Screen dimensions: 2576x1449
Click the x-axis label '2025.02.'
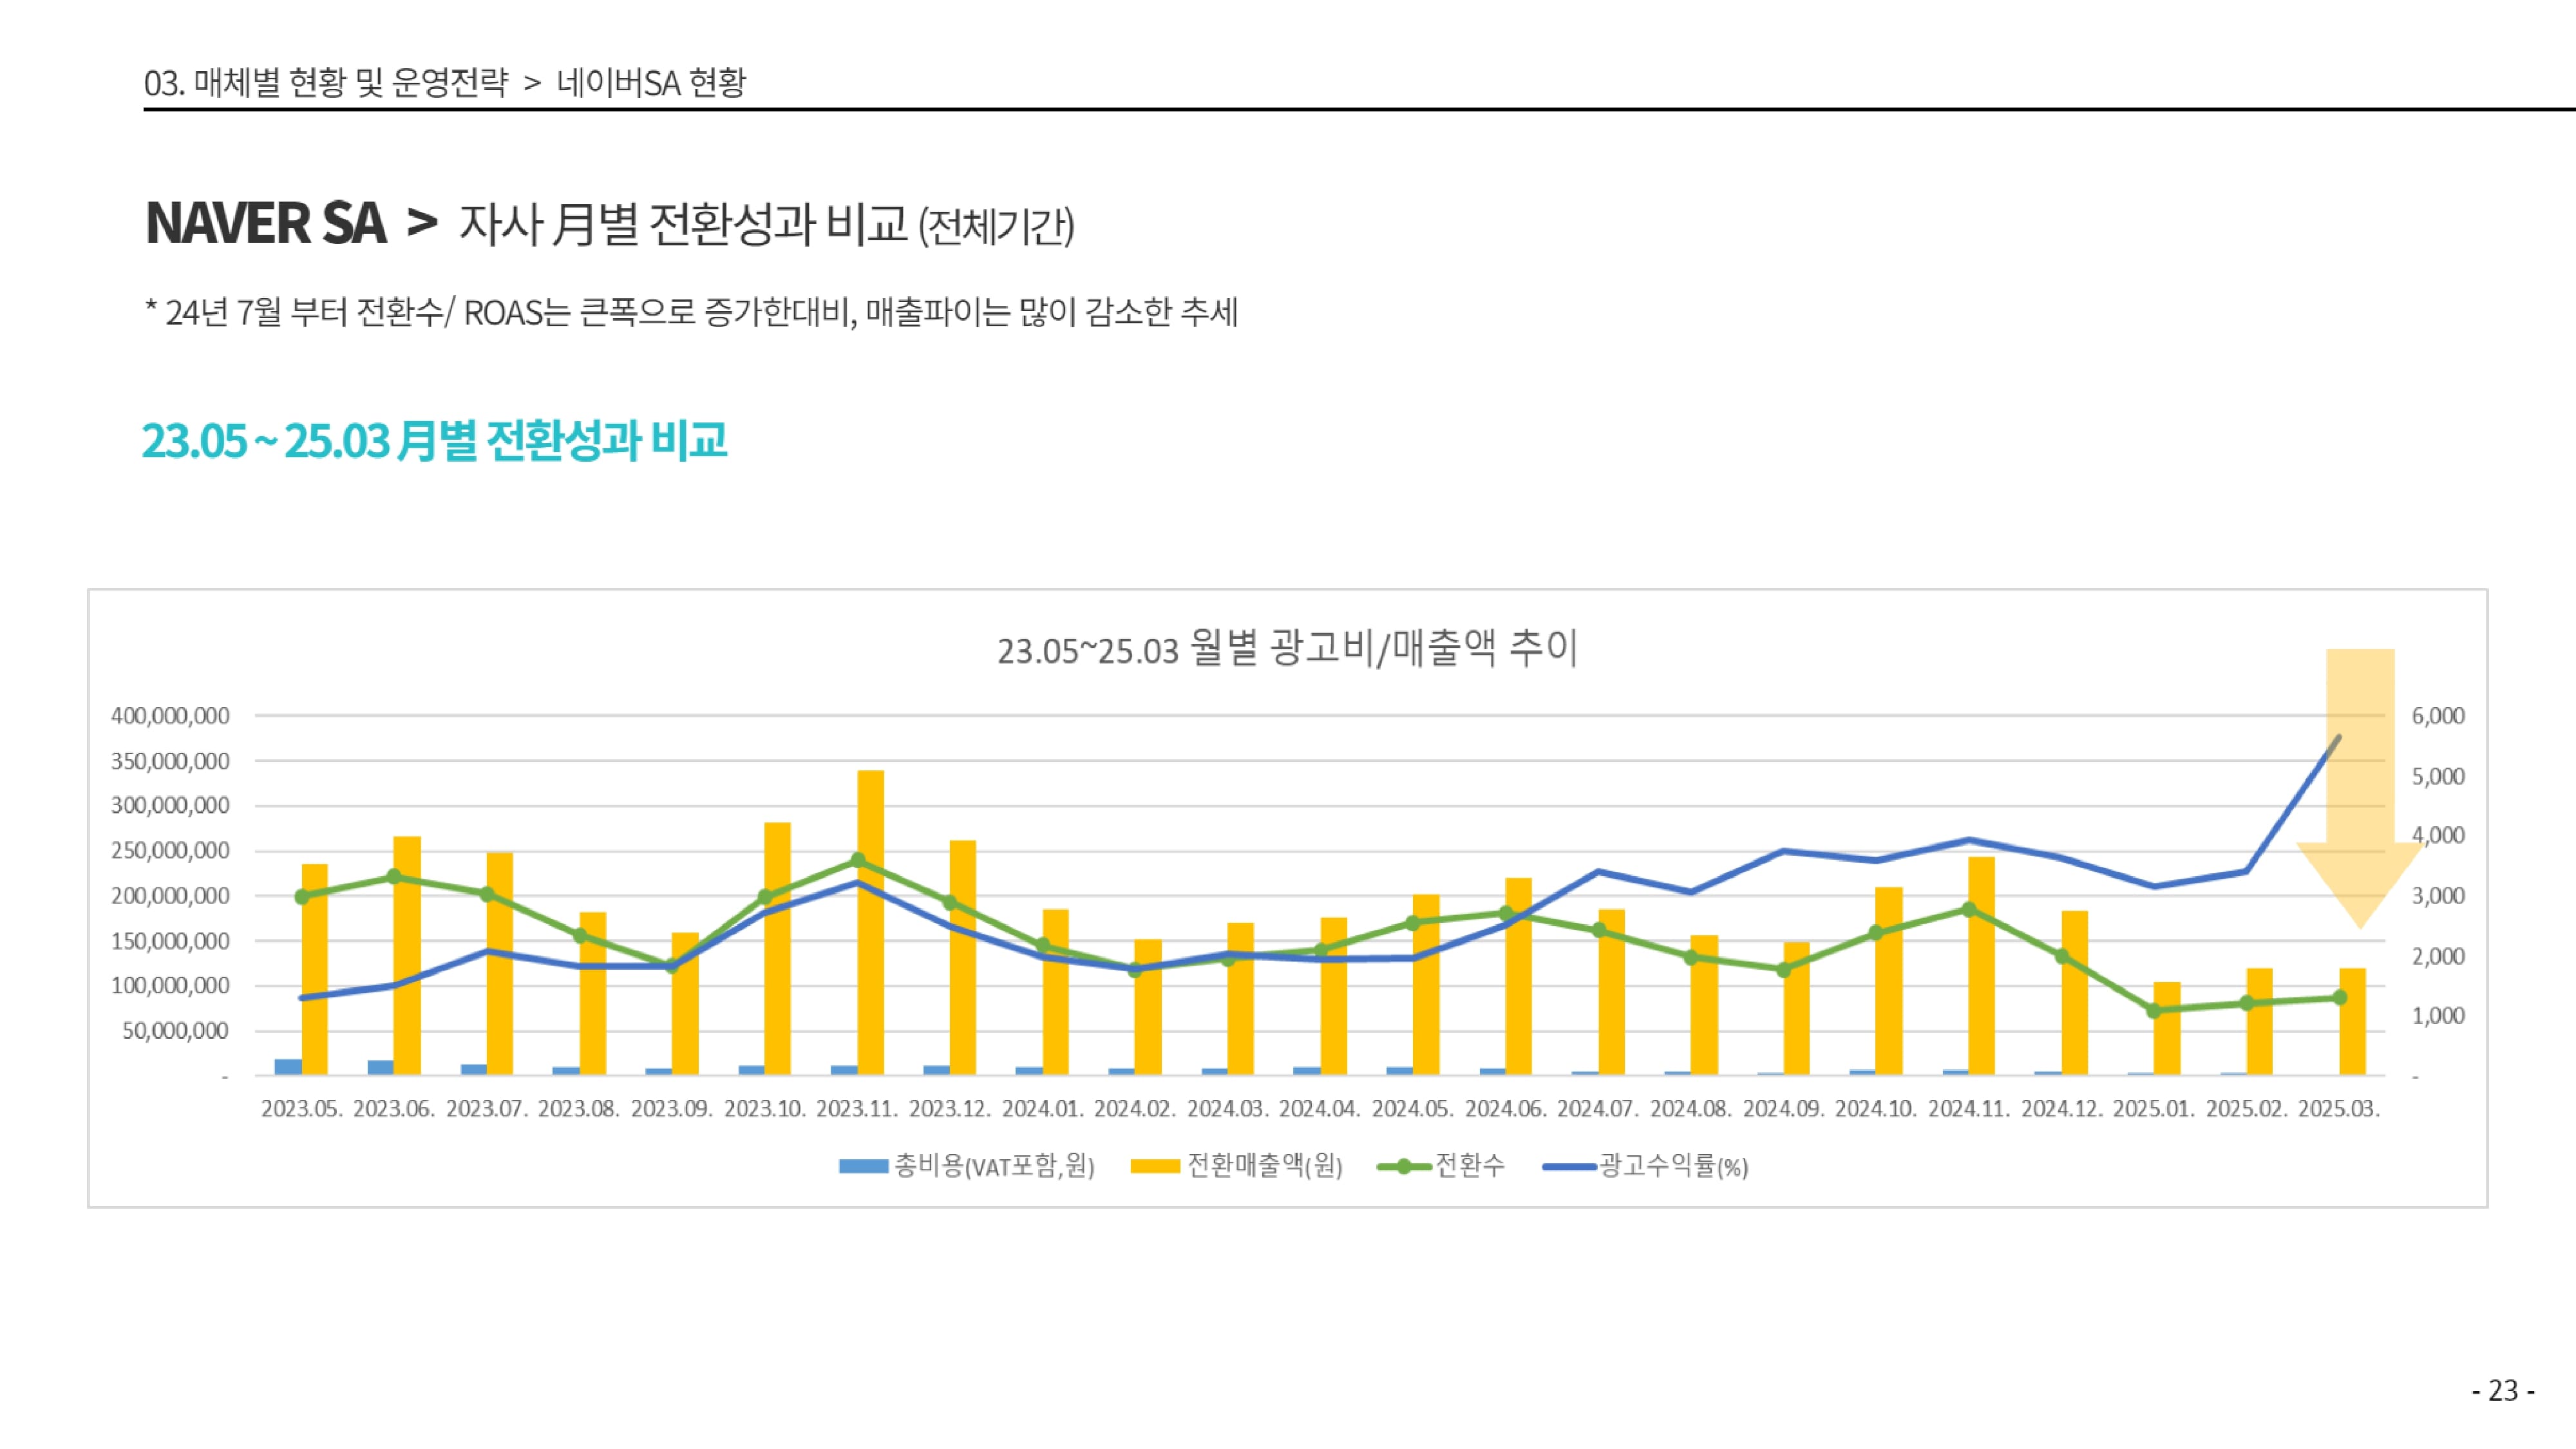coord(2247,1109)
